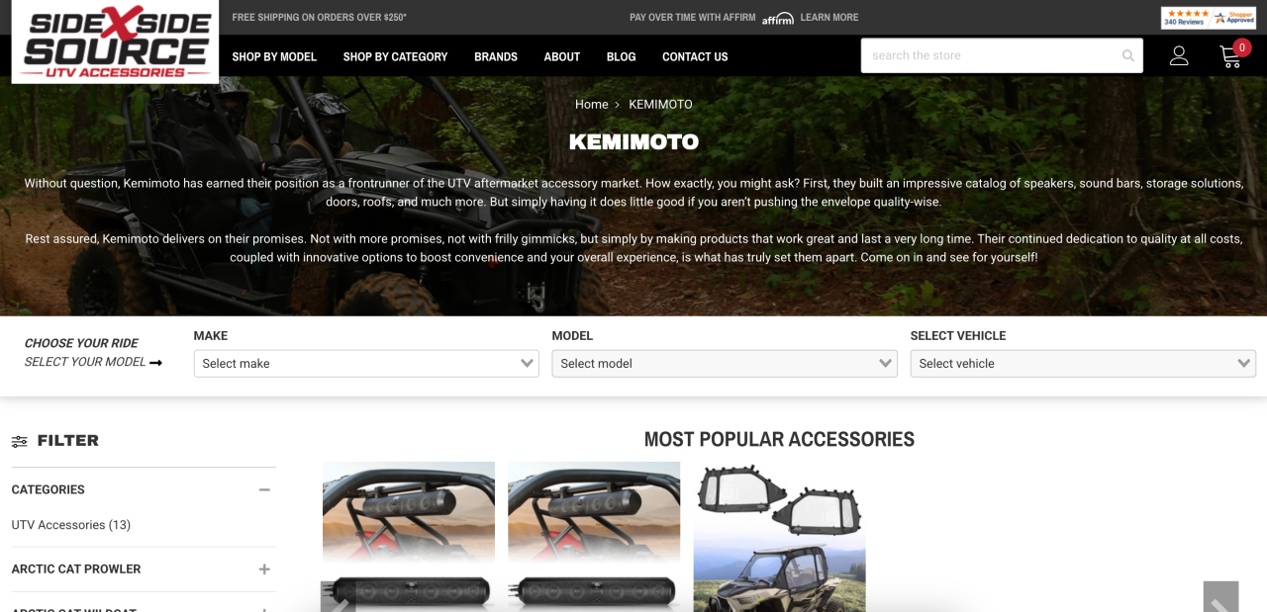Open the Select model dropdown
The width and height of the screenshot is (1267, 612).
pyautogui.click(x=725, y=363)
